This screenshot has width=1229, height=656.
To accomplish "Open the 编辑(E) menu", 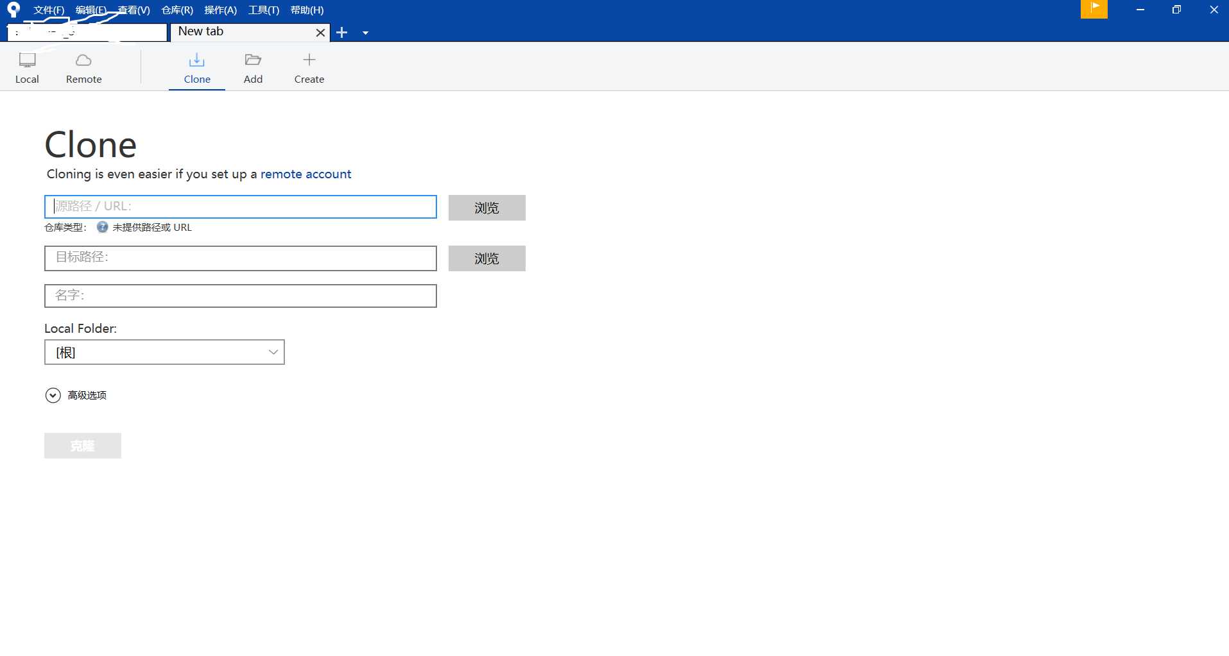I will click(90, 10).
